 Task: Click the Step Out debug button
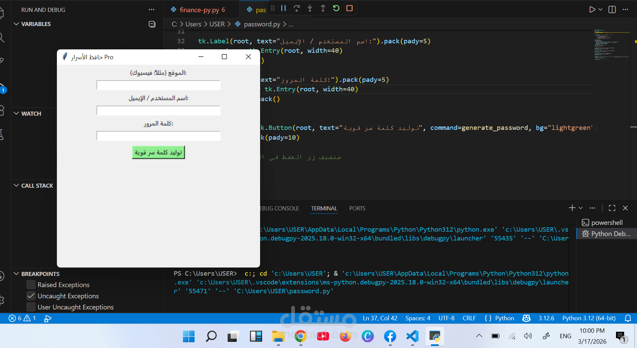coord(323,8)
